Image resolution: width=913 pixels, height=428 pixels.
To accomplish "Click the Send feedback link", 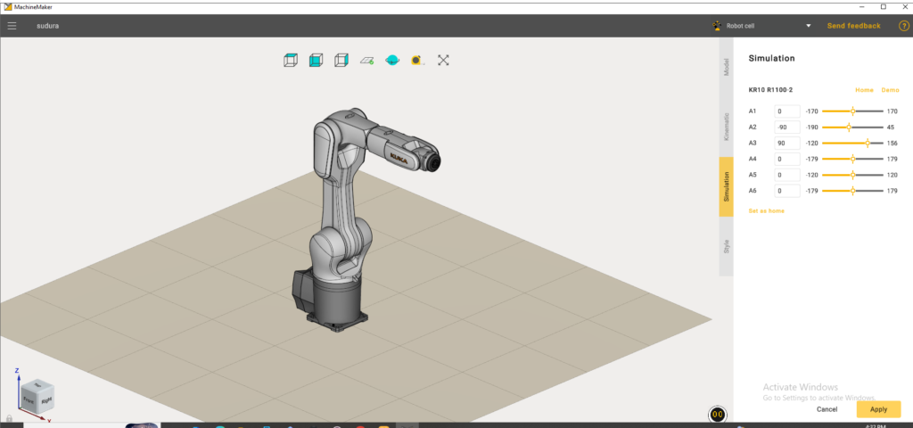I will pyautogui.click(x=853, y=26).
